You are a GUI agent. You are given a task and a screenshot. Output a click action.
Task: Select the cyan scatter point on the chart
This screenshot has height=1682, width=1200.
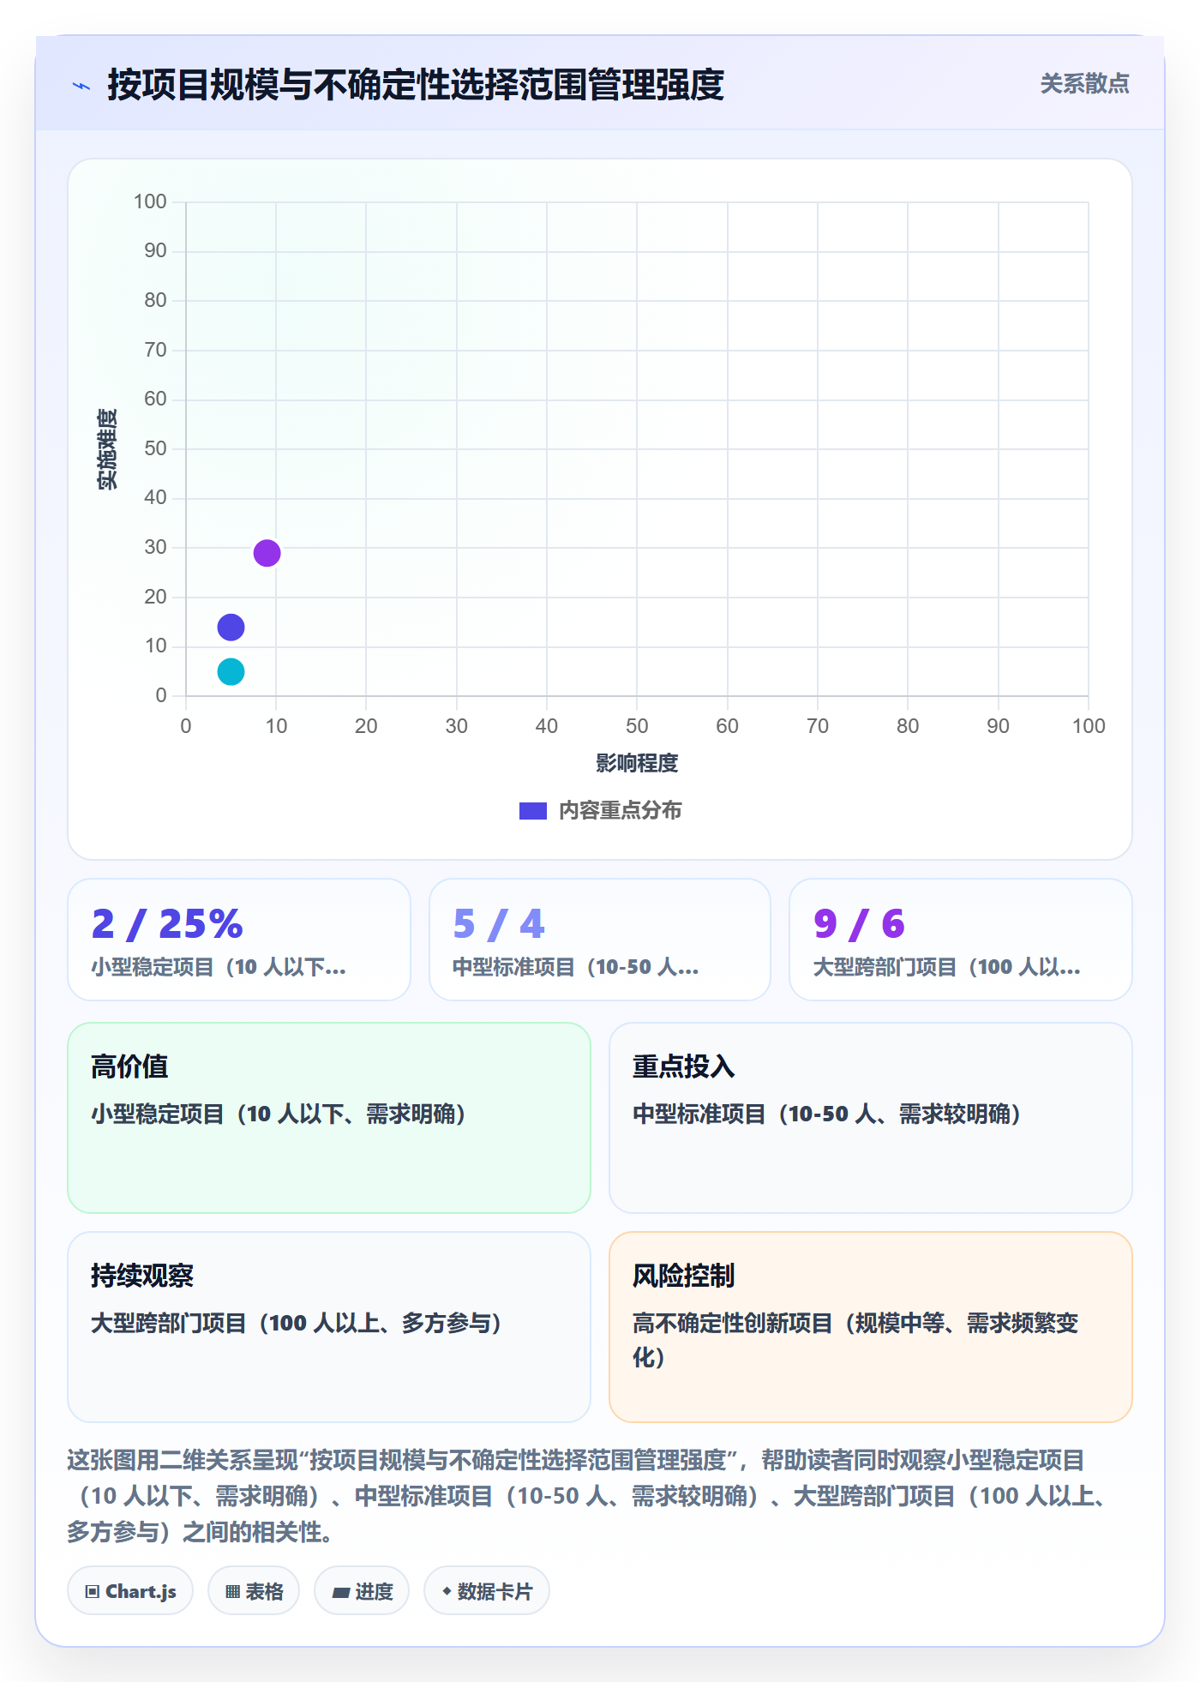pos(231,671)
